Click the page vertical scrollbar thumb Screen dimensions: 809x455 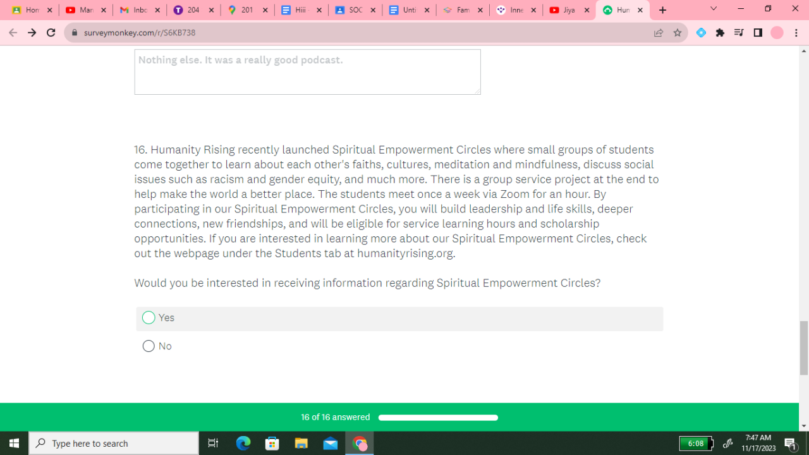pos(804,348)
